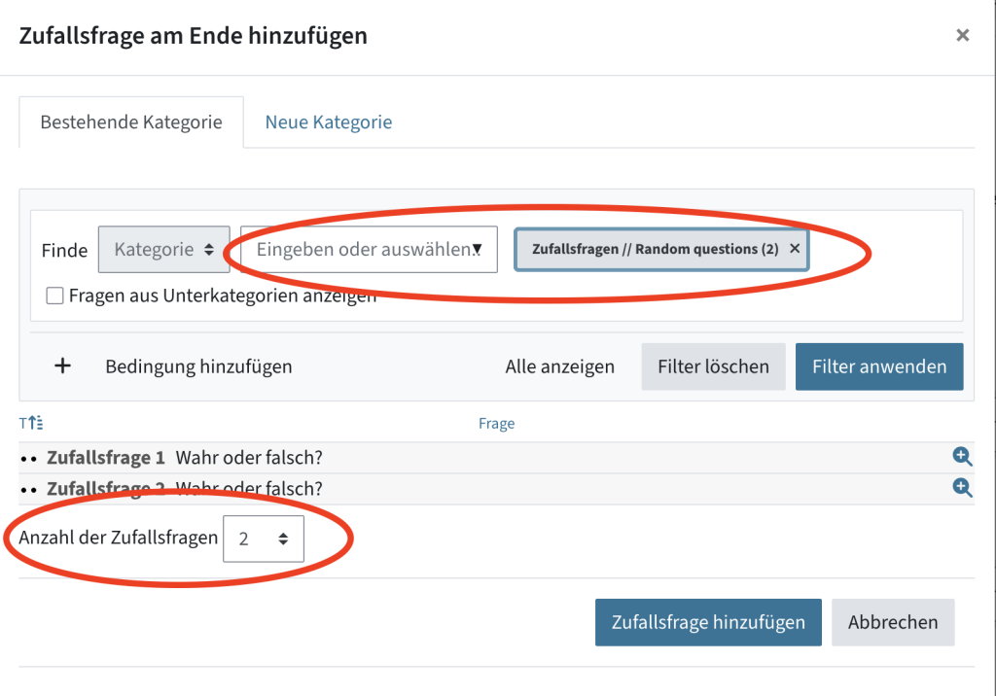Click Bedingung hinzufügen

coord(198,366)
